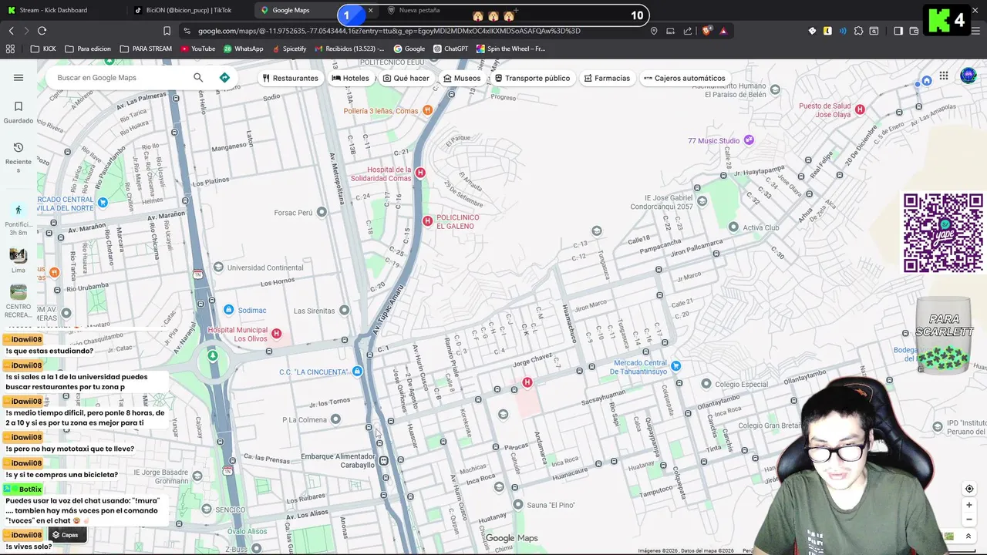Open the Brave Shields icon
This screenshot has height=555, width=987.
tap(707, 31)
